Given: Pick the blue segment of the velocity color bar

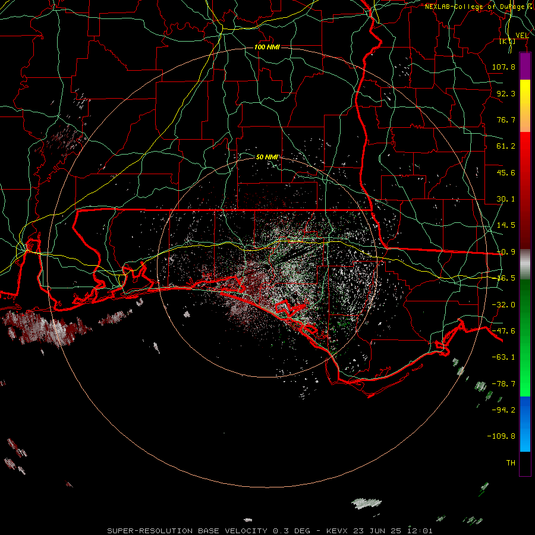Looking at the screenshot, I should (x=525, y=424).
